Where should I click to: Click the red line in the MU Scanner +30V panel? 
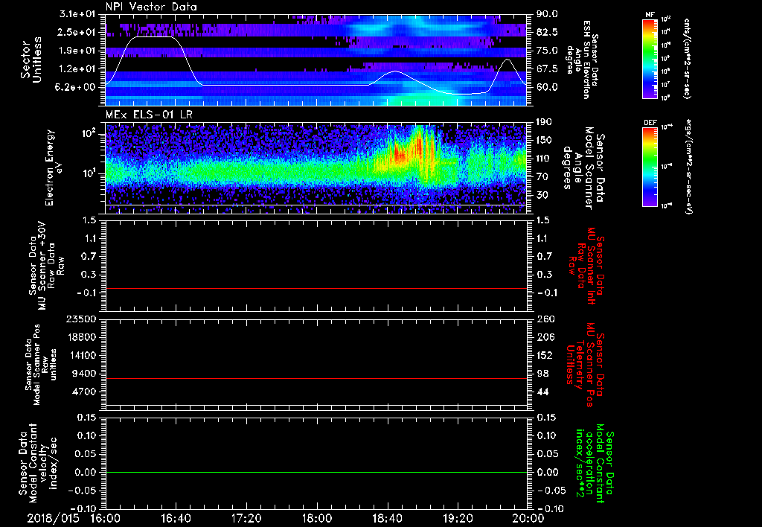click(x=316, y=288)
